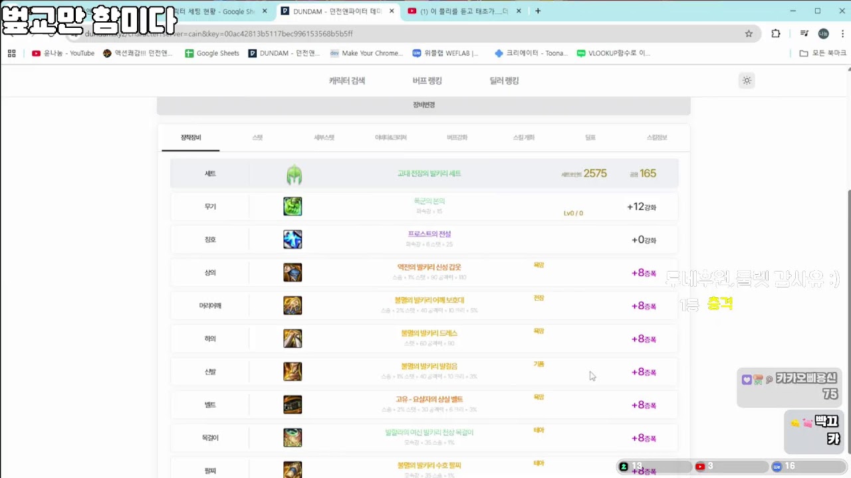Open the 액션쾌감 던전앤 bookmark
Screen dimensions: 851x478
138,53
